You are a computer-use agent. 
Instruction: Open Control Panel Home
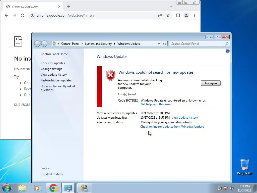click(x=54, y=54)
